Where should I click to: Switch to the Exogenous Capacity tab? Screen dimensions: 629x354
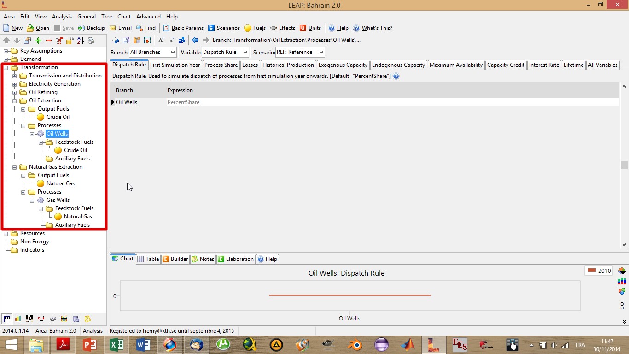coord(343,65)
